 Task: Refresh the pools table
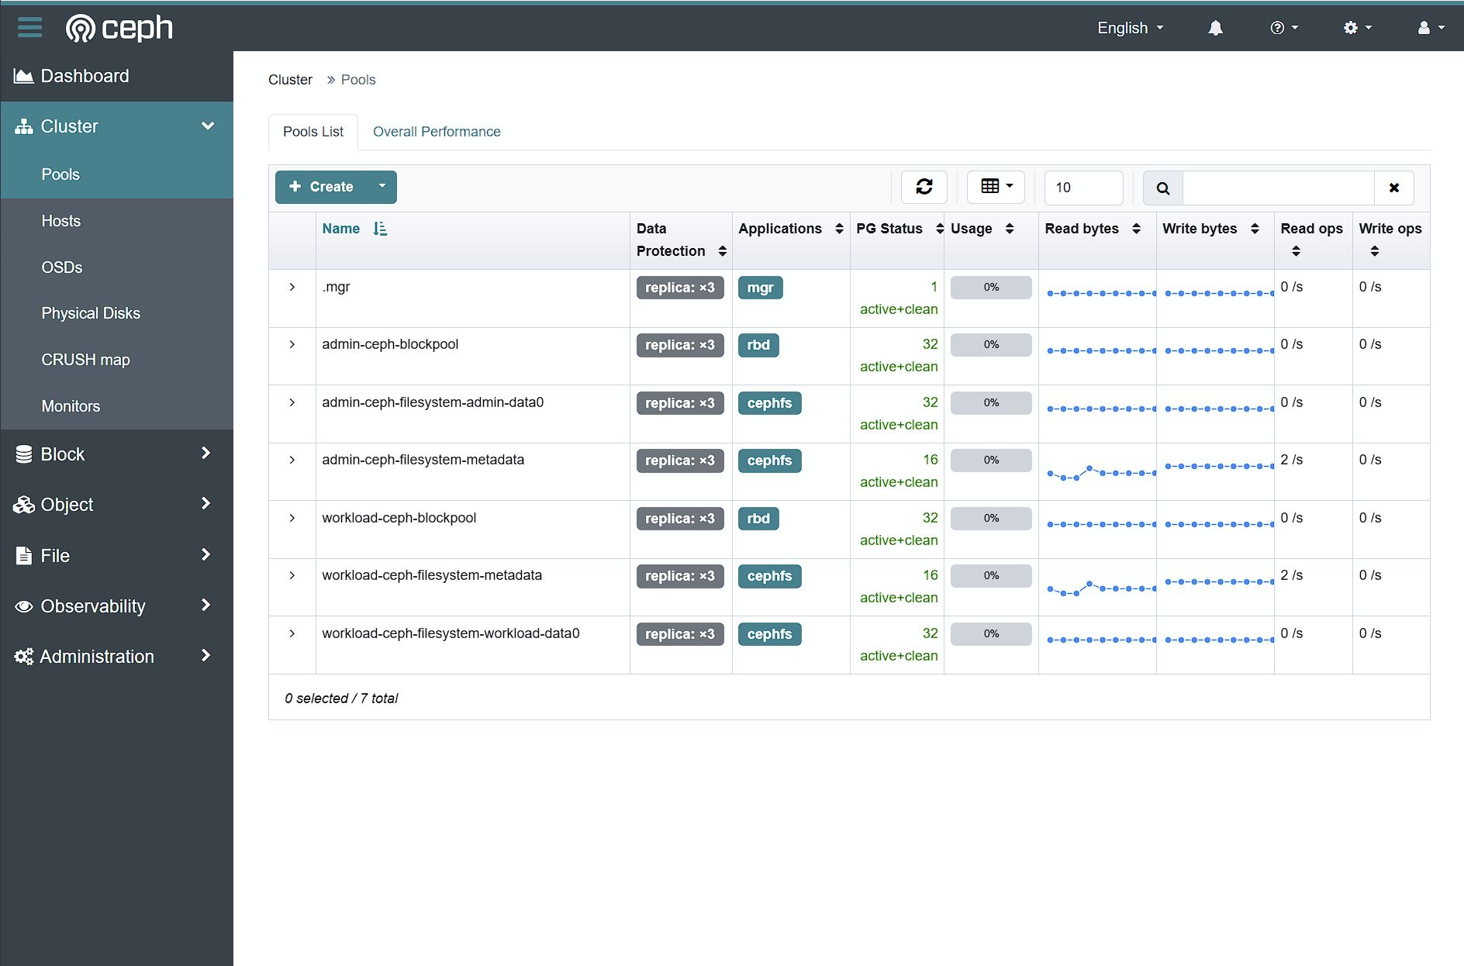tap(924, 187)
